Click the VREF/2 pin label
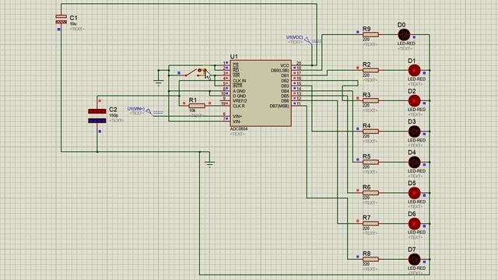498x280 pixels. coord(240,101)
